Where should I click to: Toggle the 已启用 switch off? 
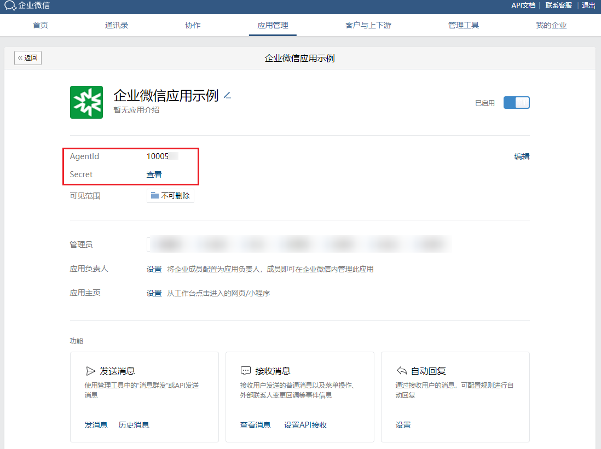click(516, 103)
